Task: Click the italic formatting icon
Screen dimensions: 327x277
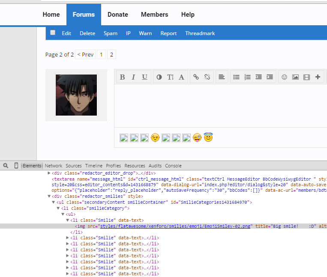Action: [133, 77]
